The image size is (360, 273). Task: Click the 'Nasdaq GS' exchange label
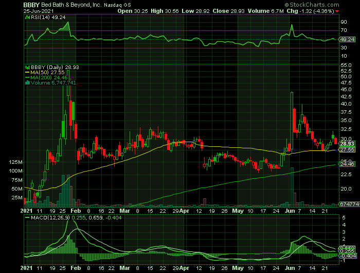click(117, 5)
